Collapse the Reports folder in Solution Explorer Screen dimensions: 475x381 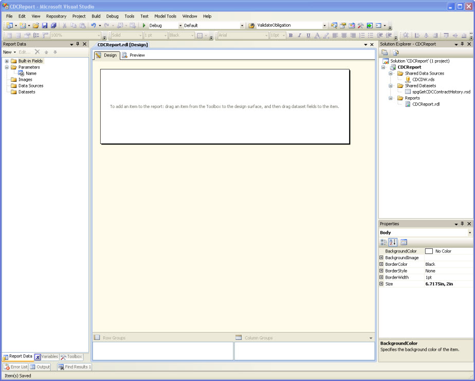click(x=391, y=98)
